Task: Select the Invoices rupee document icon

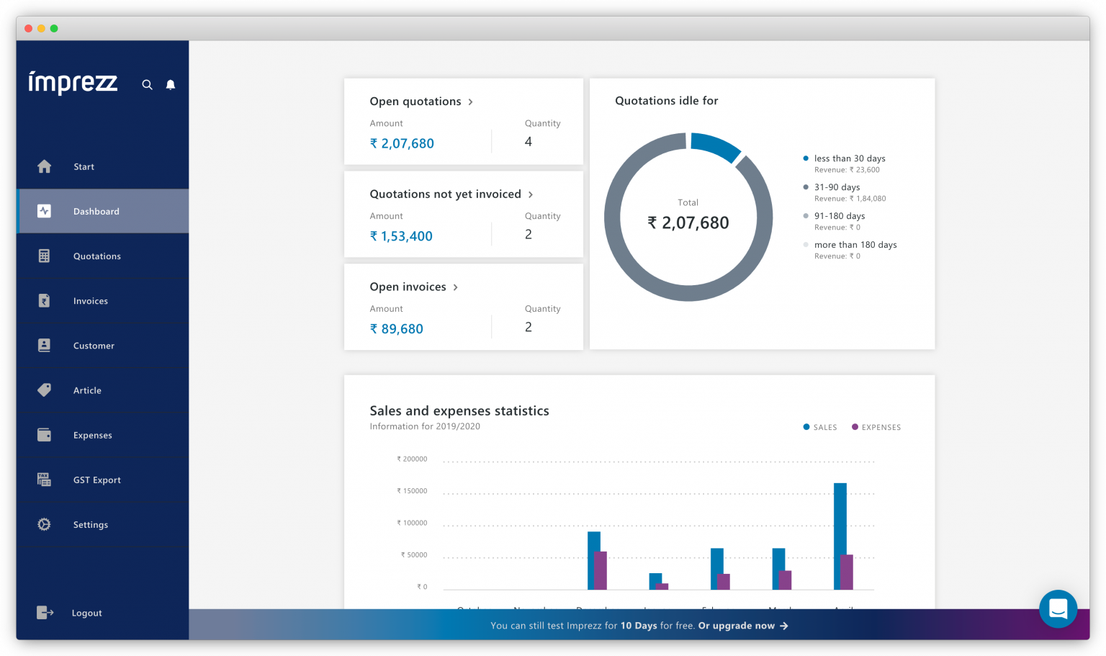Action: (x=45, y=301)
